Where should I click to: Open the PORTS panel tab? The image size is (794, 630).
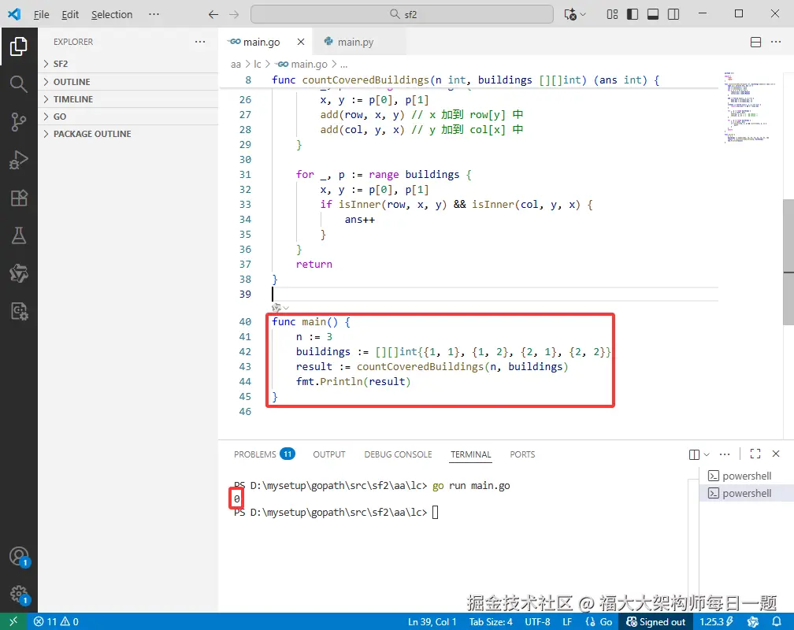pyautogui.click(x=522, y=454)
